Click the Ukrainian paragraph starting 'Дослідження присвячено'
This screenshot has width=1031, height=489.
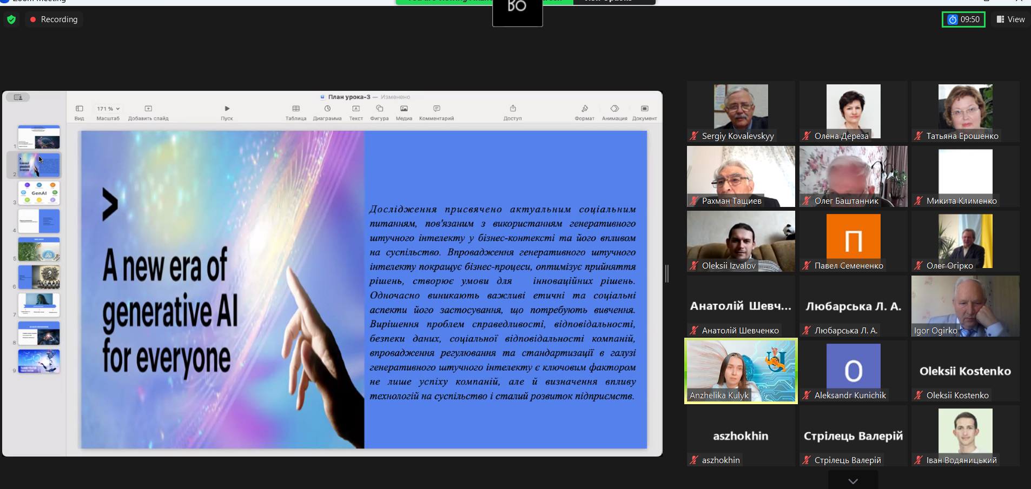(x=503, y=303)
